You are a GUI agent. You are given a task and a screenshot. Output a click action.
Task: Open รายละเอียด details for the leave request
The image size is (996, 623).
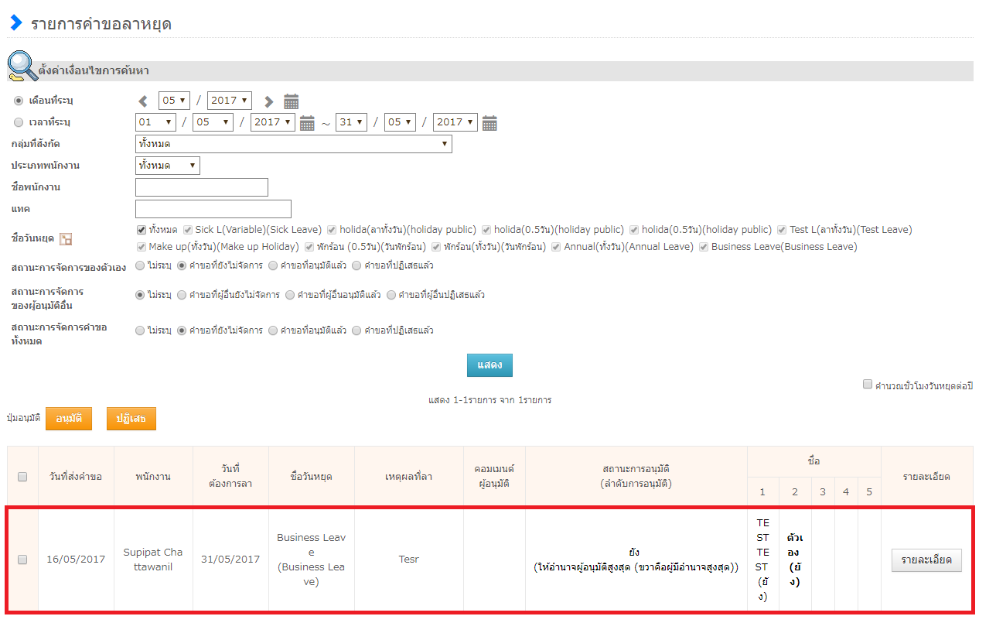pyautogui.click(x=926, y=560)
